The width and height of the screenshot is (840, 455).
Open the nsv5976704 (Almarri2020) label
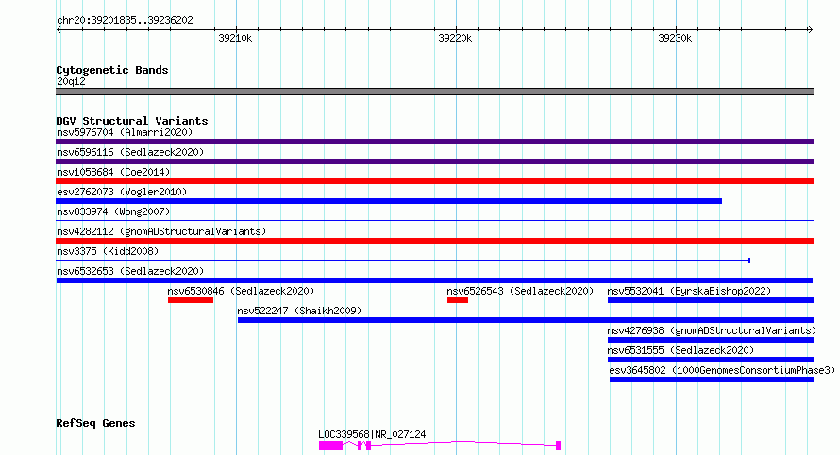pos(125,132)
